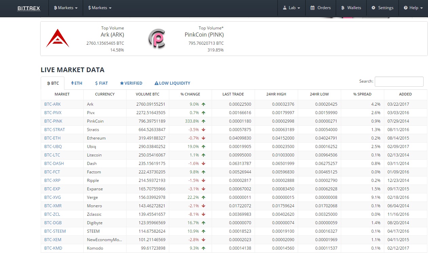Switch to the ETH market tab
This screenshot has width=428, height=253.
[77, 83]
